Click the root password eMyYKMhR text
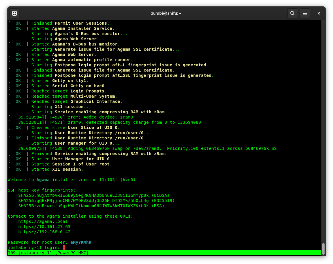 pos(81,242)
